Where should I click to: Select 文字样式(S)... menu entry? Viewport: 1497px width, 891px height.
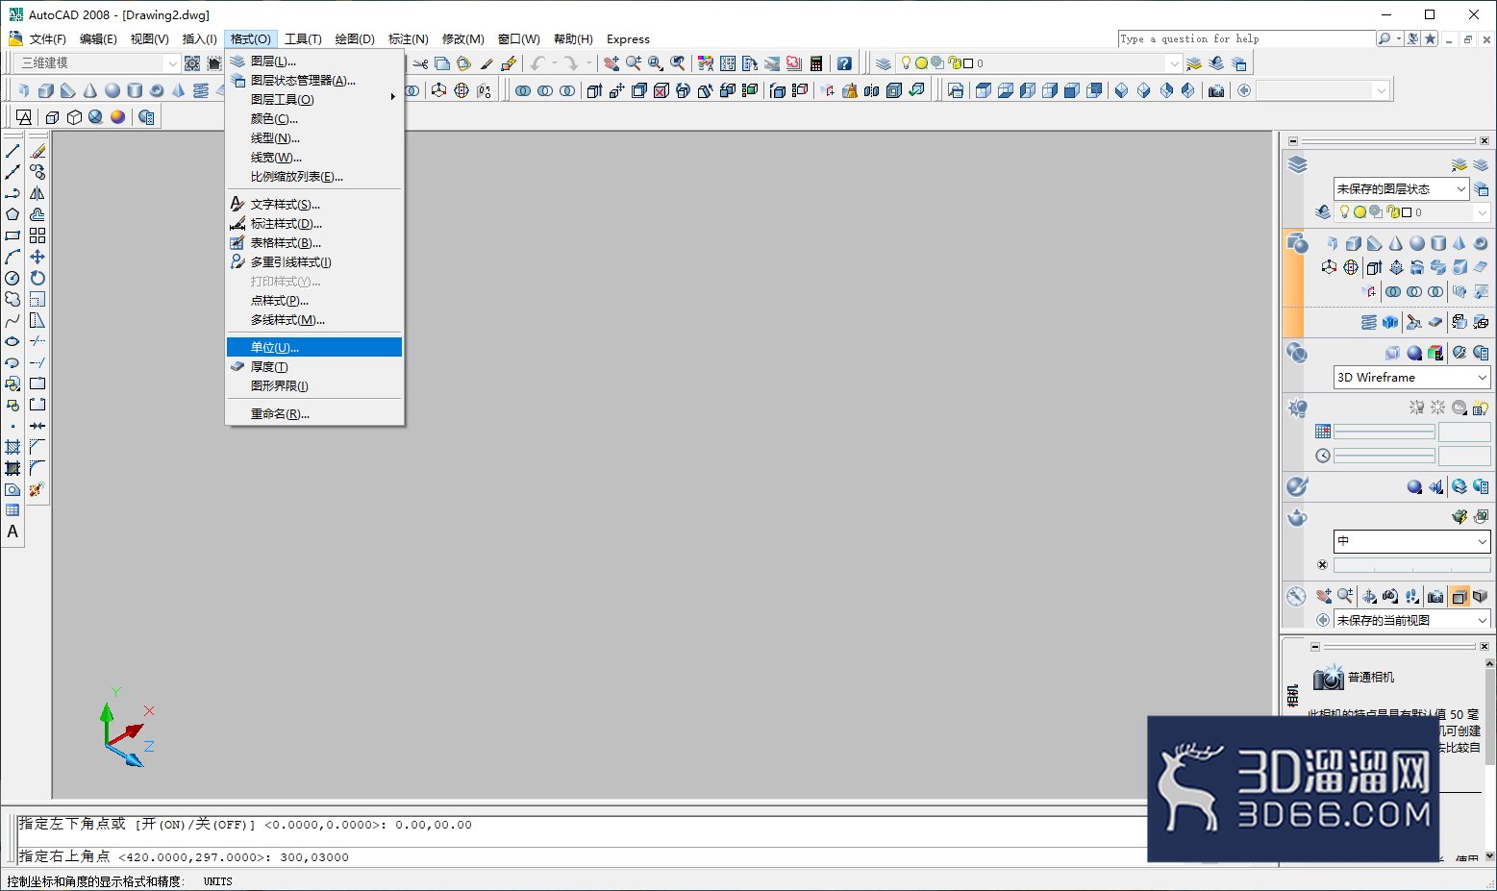(x=314, y=204)
